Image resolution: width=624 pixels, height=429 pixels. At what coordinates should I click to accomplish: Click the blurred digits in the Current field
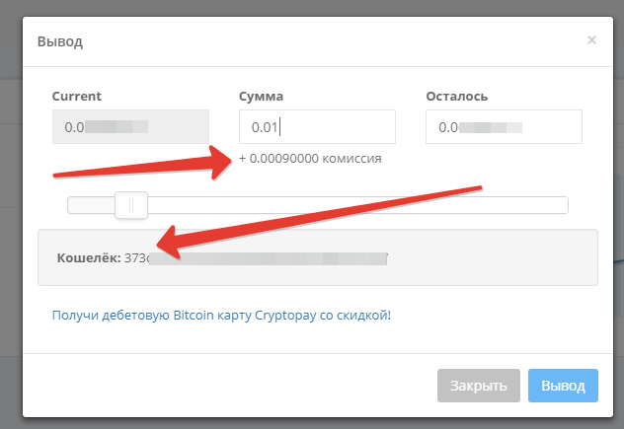point(117,126)
